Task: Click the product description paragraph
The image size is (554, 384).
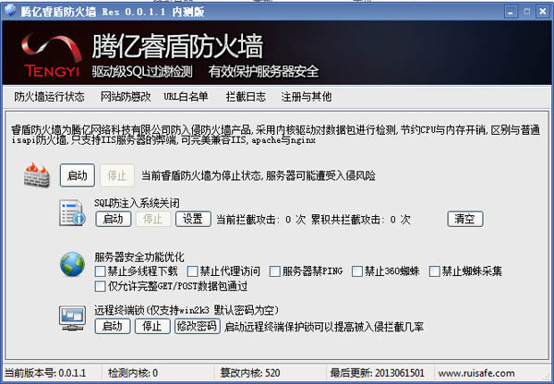Action: point(275,135)
